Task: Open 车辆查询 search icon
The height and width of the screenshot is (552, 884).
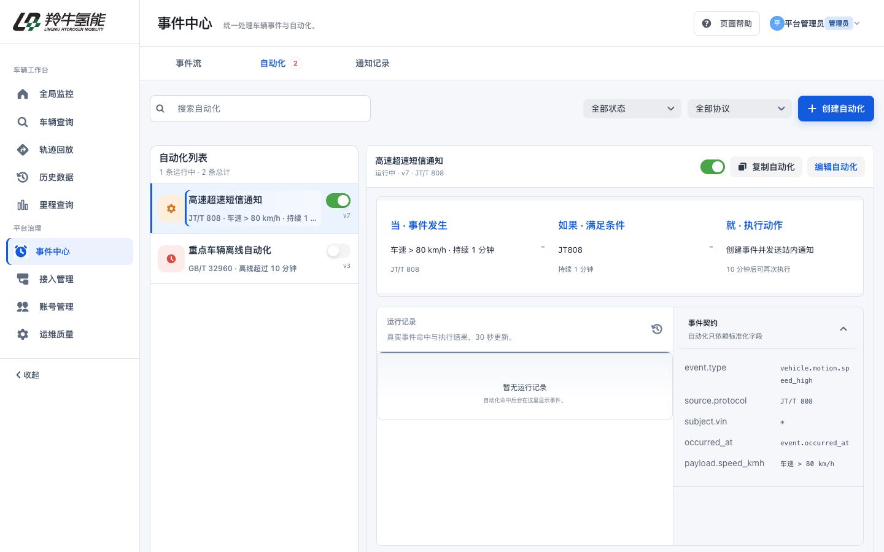Action: (x=23, y=122)
